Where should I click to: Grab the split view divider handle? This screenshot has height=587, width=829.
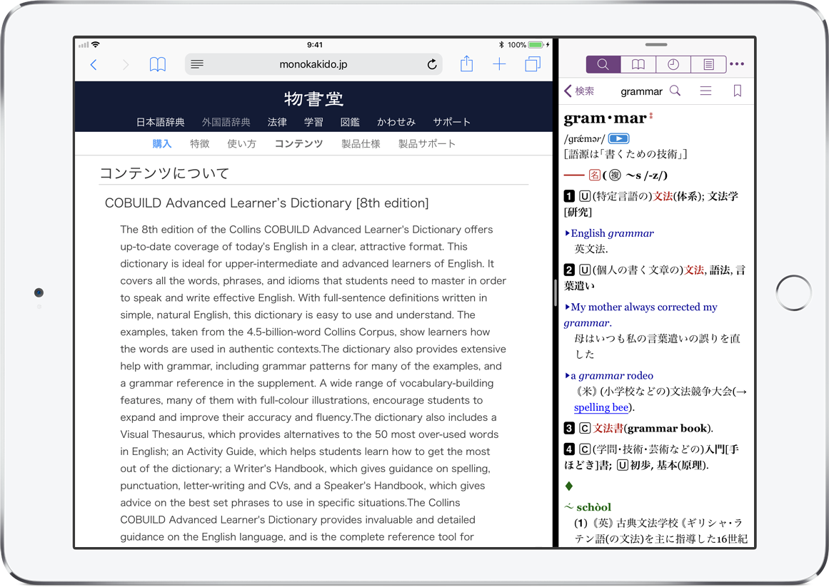tap(556, 293)
